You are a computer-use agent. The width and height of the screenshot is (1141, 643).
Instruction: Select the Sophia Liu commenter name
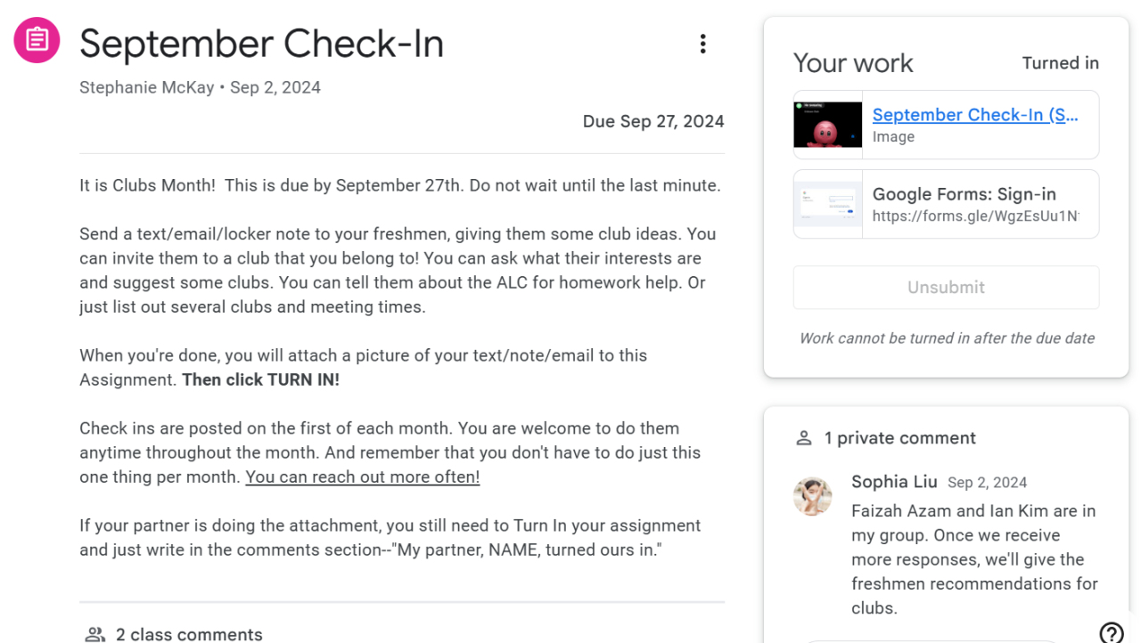point(894,482)
